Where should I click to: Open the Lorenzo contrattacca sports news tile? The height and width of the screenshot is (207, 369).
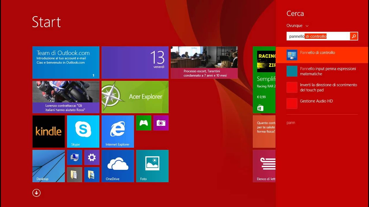click(66, 97)
